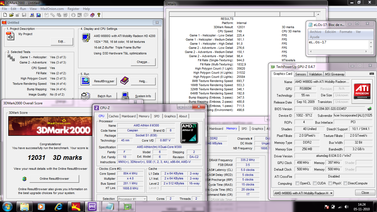Switch to 3DMark2000 via its taskbar icon

tap(75, 206)
